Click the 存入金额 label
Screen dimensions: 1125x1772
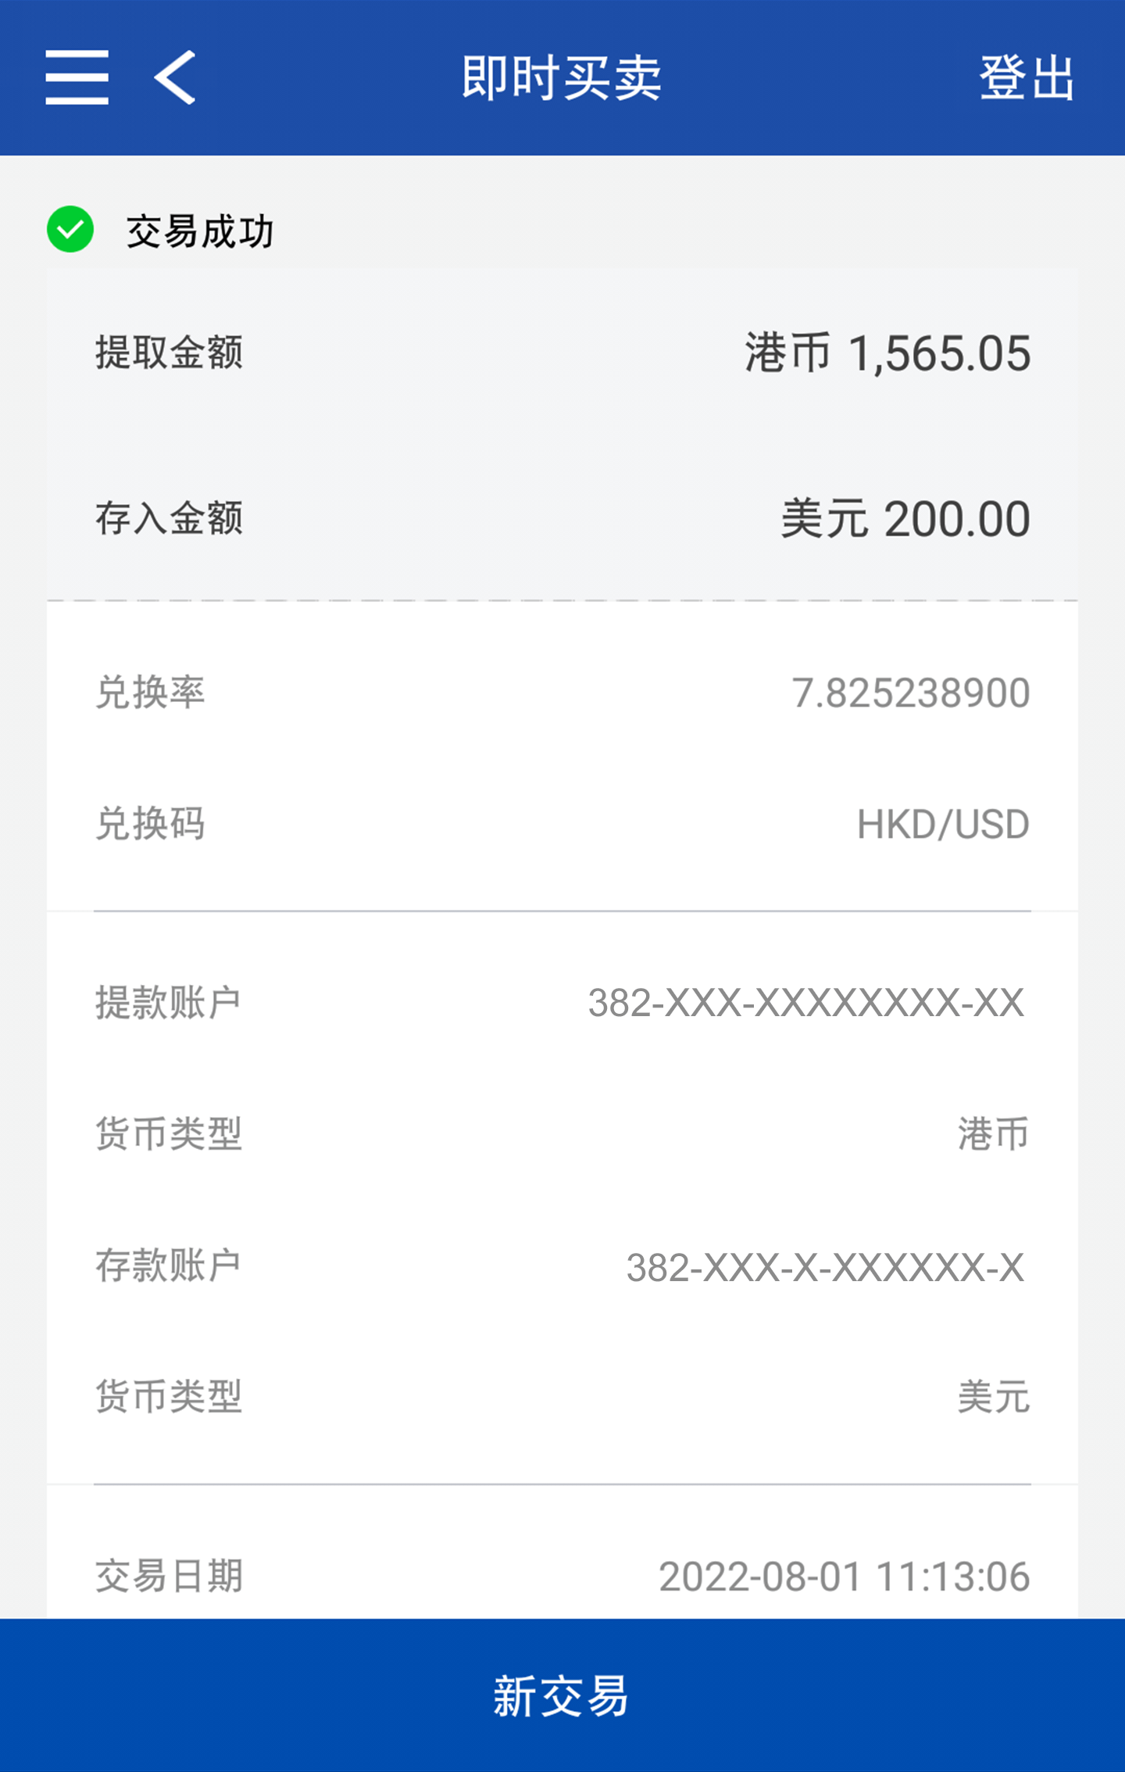pos(169,518)
